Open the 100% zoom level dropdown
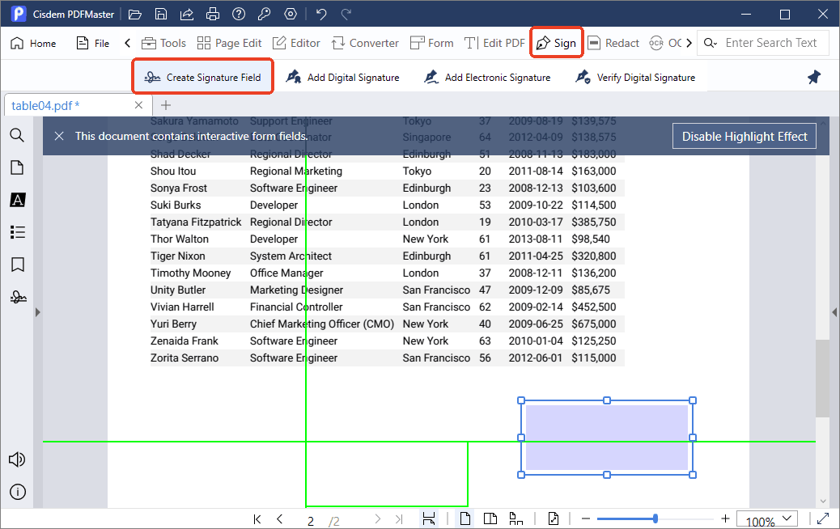Viewport: 840px width, 529px height. (x=767, y=519)
